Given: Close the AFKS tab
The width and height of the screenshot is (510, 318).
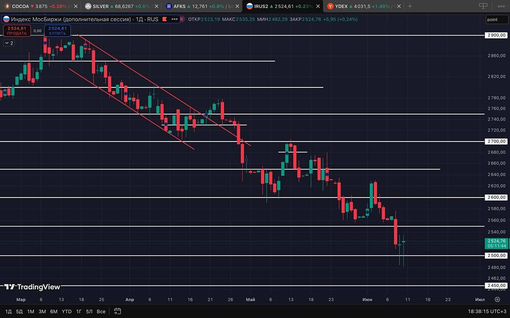Looking at the screenshot, I should pyautogui.click(x=237, y=6).
